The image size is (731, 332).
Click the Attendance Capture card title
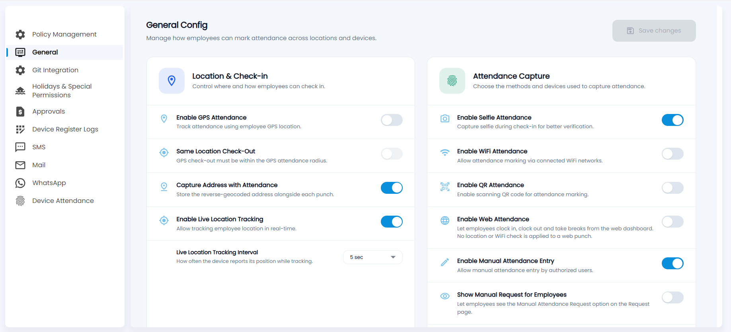[511, 76]
